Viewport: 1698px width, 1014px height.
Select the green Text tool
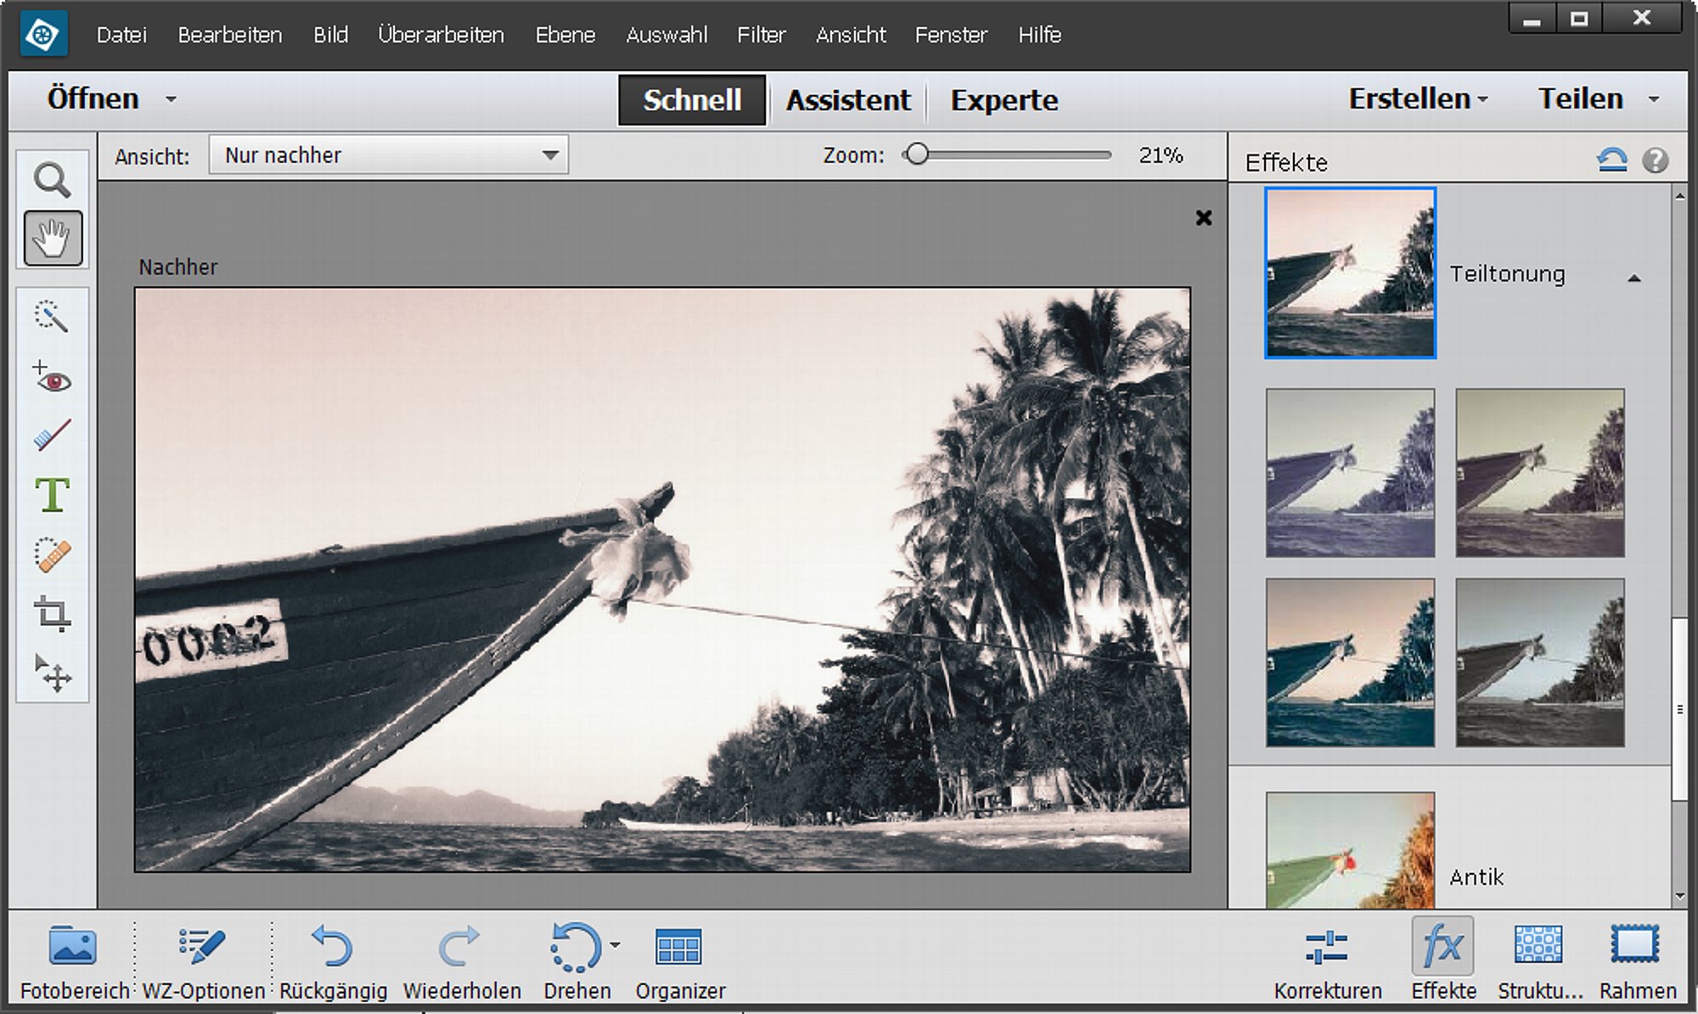[x=52, y=495]
